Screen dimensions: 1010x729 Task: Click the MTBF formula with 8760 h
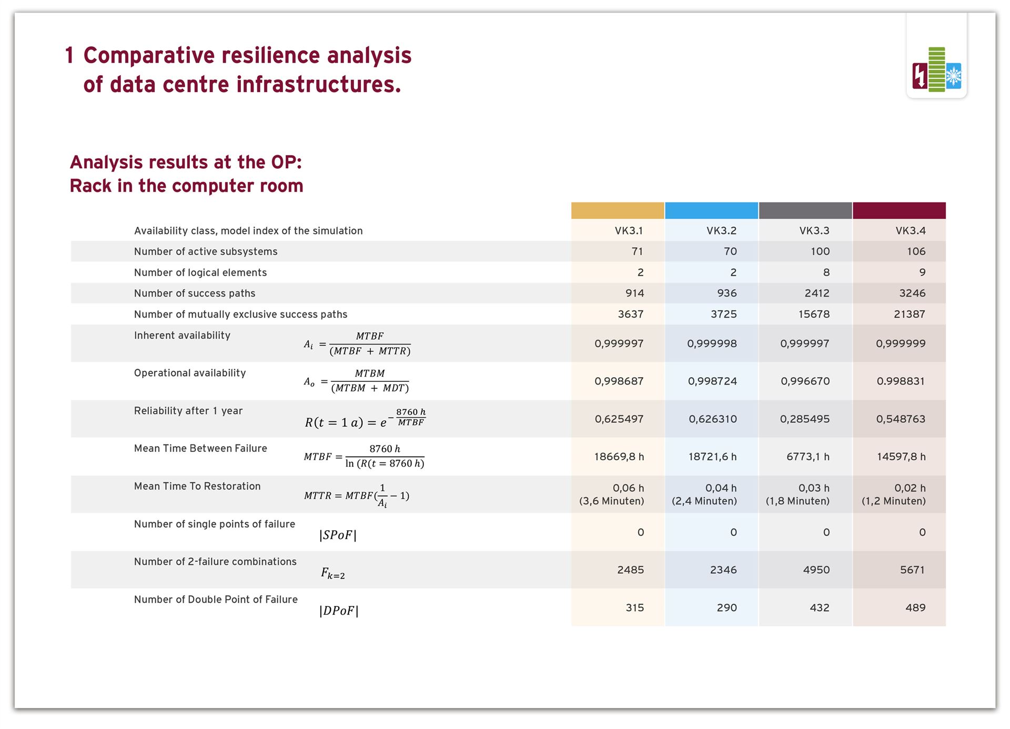(x=364, y=456)
